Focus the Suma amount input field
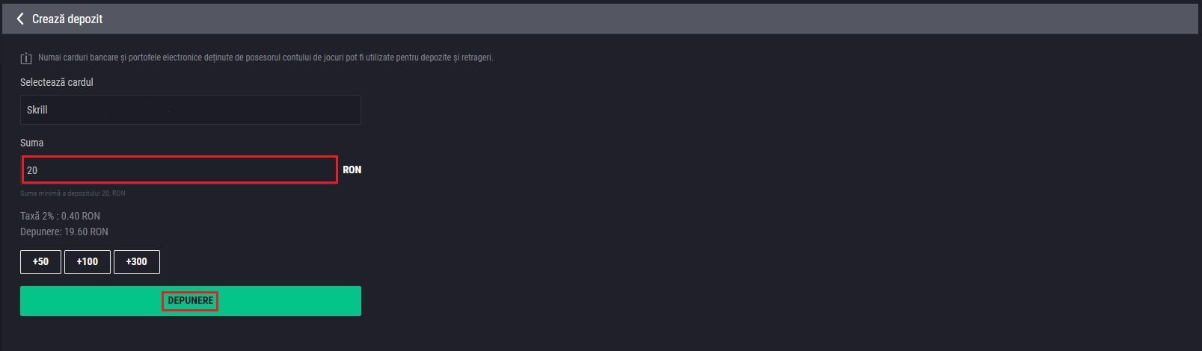1202x351 pixels. [x=180, y=170]
